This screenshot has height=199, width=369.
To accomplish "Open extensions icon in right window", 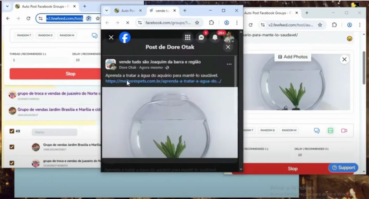I will [x=334, y=25].
